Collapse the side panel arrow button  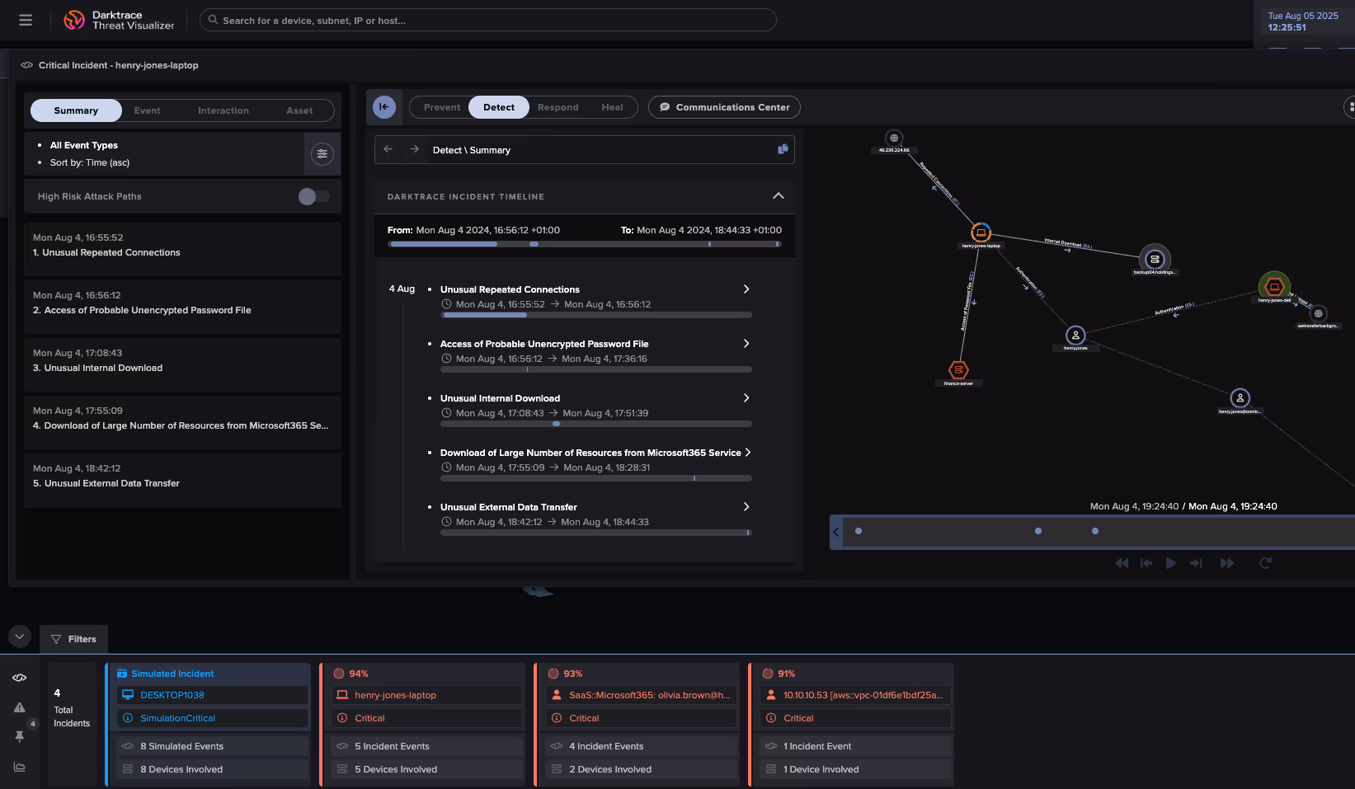coord(384,107)
